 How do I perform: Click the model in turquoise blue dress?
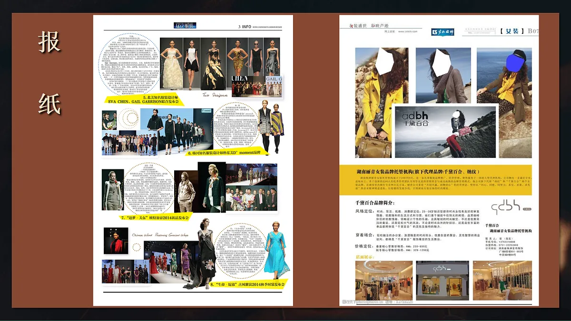[277, 249]
